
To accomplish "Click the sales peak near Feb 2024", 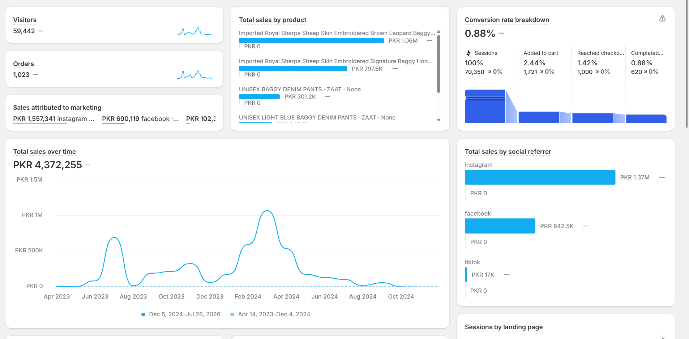I will (x=267, y=211).
